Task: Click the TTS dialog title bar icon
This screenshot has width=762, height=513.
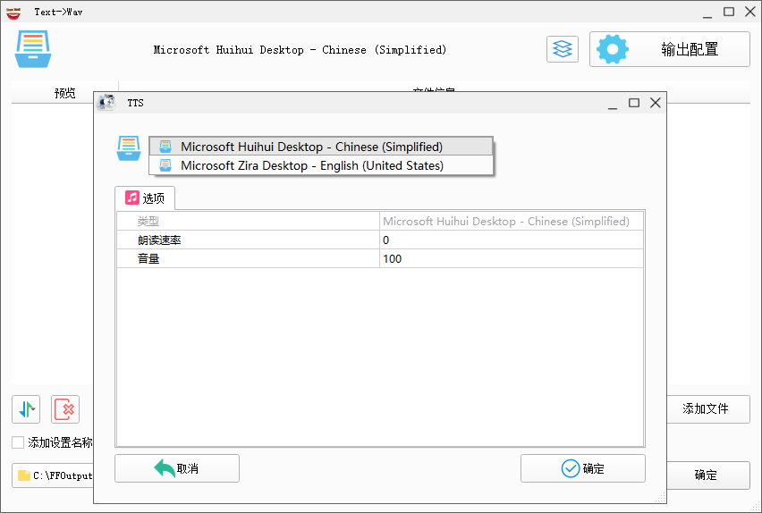Action: [x=106, y=103]
